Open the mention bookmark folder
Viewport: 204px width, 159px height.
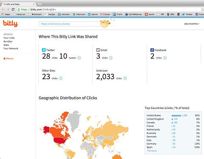64,14
